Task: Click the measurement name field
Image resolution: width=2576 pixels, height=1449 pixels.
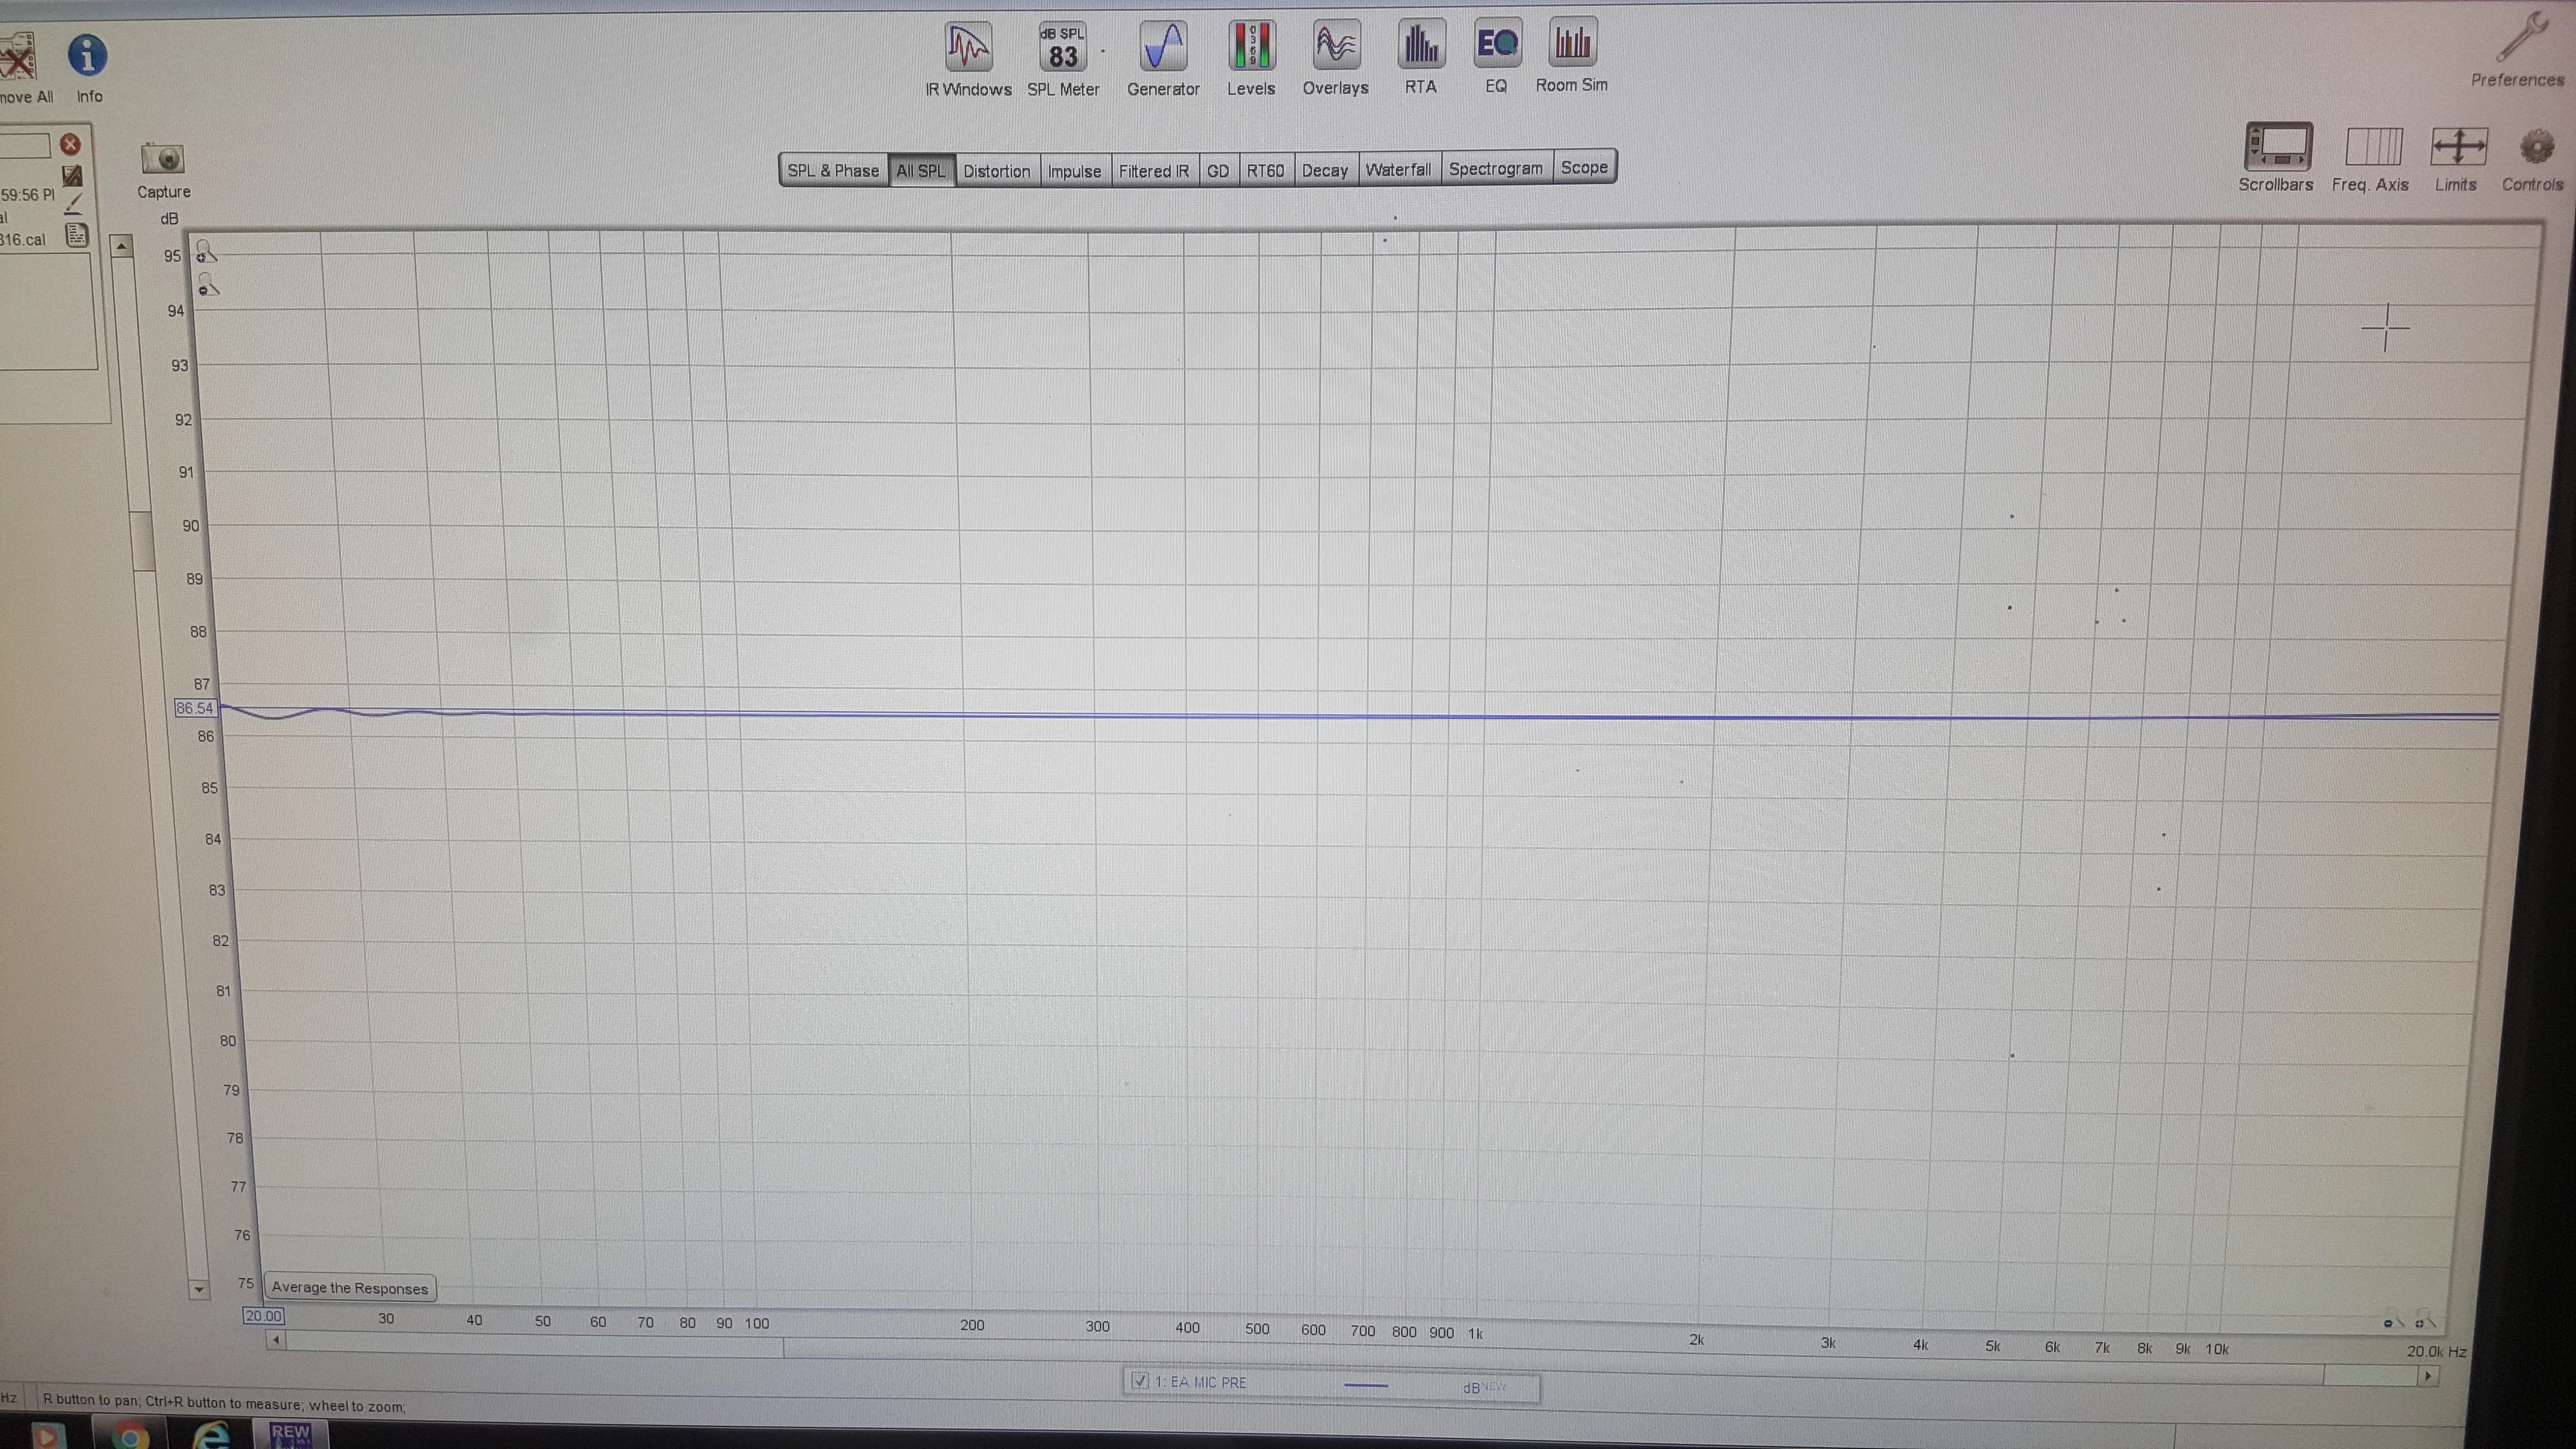Action: 25,146
